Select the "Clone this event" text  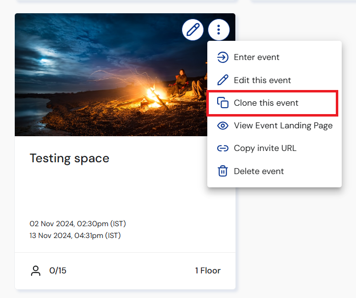(266, 103)
